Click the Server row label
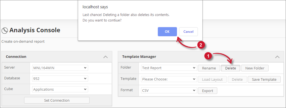 pos(9,67)
